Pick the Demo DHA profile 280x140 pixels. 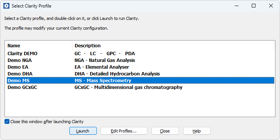tap(140, 74)
